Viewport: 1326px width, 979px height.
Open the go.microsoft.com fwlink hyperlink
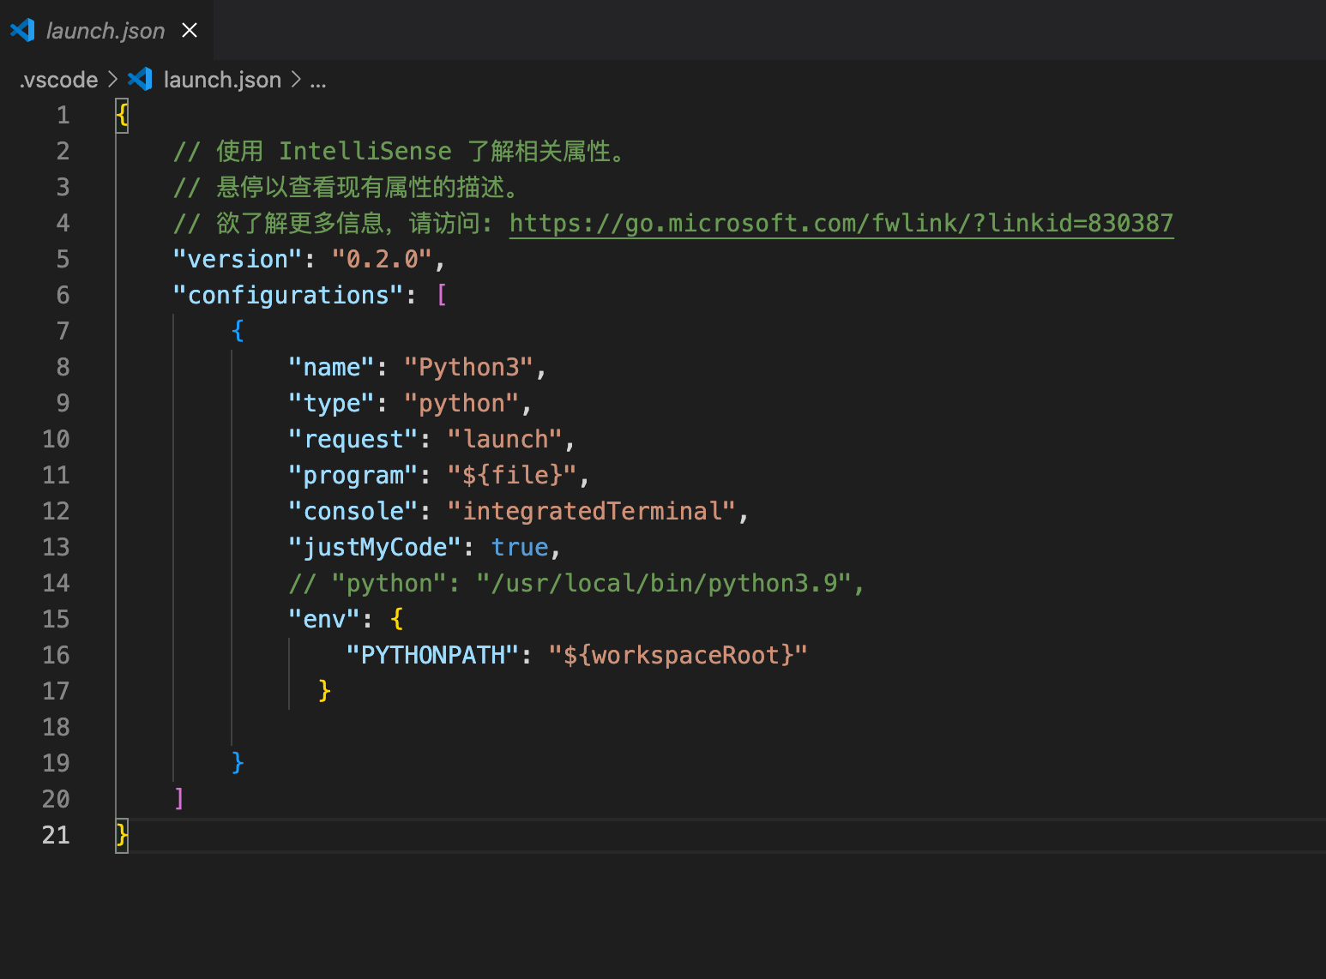coord(840,223)
